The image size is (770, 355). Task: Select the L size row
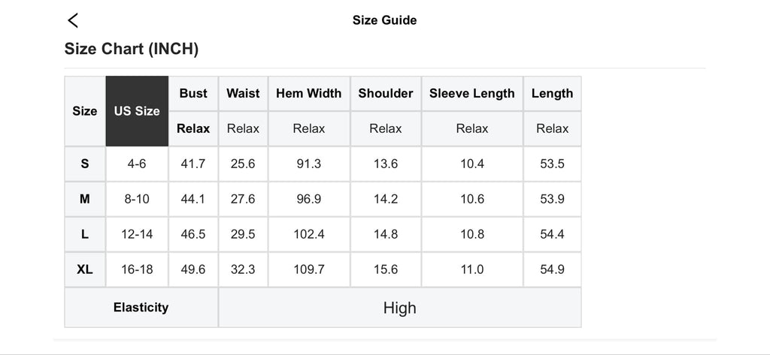coord(85,234)
